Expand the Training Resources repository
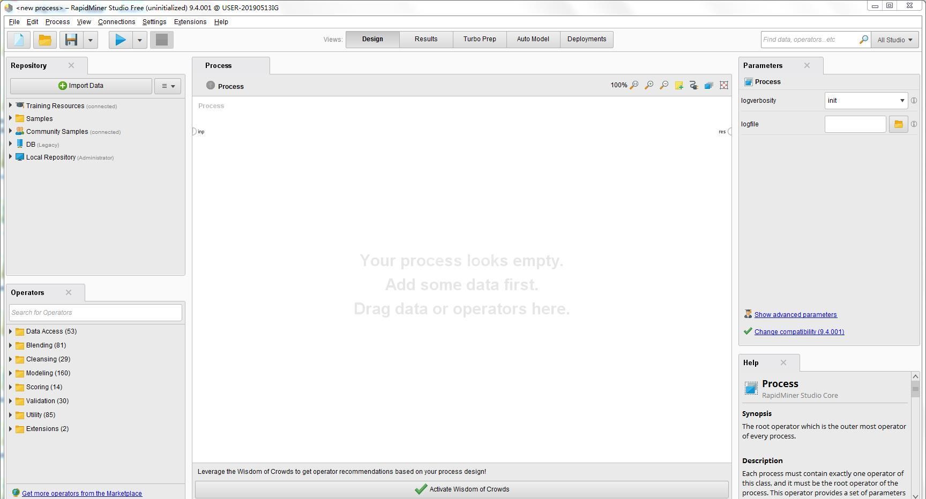Image resolution: width=926 pixels, height=499 pixels. click(10, 105)
